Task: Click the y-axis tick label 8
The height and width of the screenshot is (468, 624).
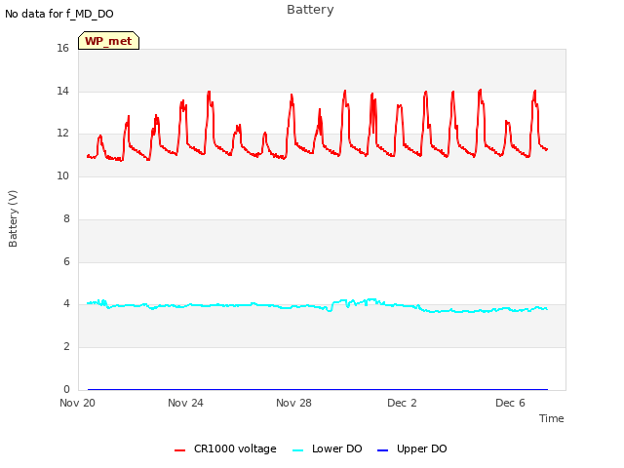Action: coord(66,218)
